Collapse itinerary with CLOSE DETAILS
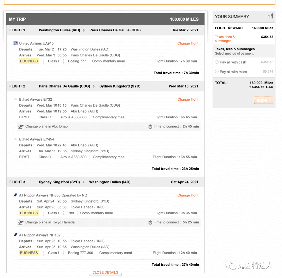This screenshot has height=278, width=282. (105, 273)
